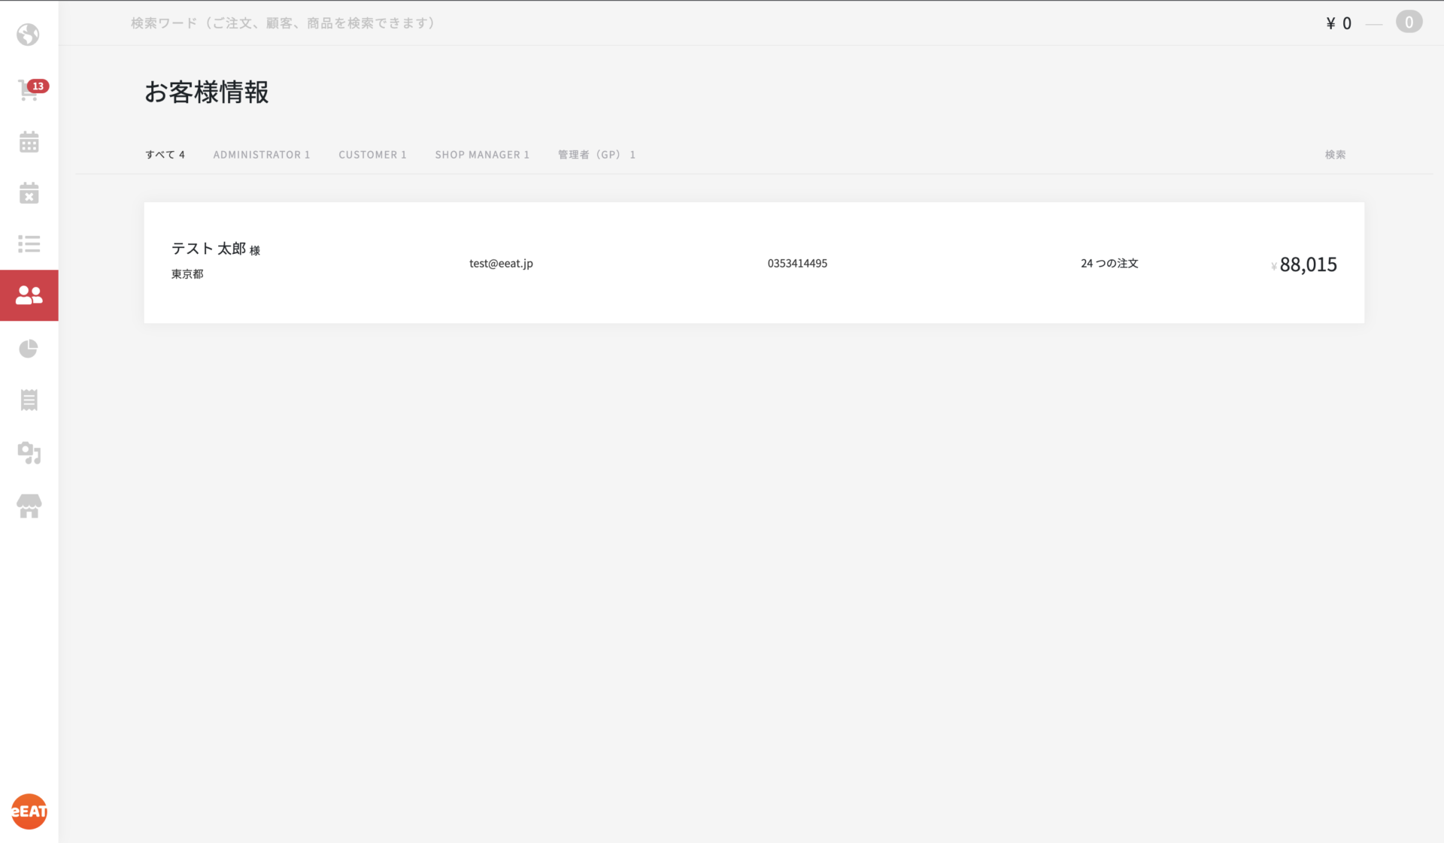
Task: Click the globe icon in sidebar
Action: pos(29,35)
